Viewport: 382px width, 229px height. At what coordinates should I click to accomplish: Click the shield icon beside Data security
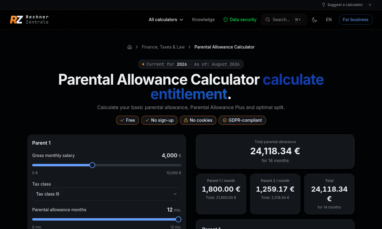tap(226, 20)
